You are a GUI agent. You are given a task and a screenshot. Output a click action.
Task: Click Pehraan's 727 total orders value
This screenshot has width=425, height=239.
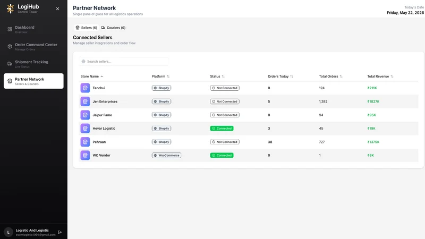(x=322, y=142)
